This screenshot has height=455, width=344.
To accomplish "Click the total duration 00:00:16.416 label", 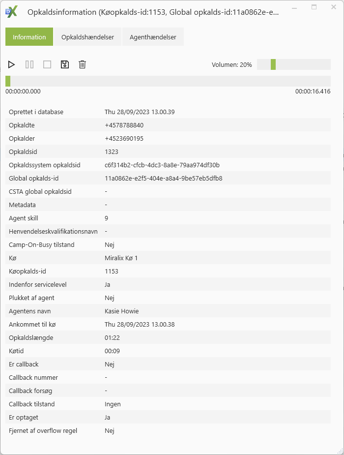I will (313, 91).
